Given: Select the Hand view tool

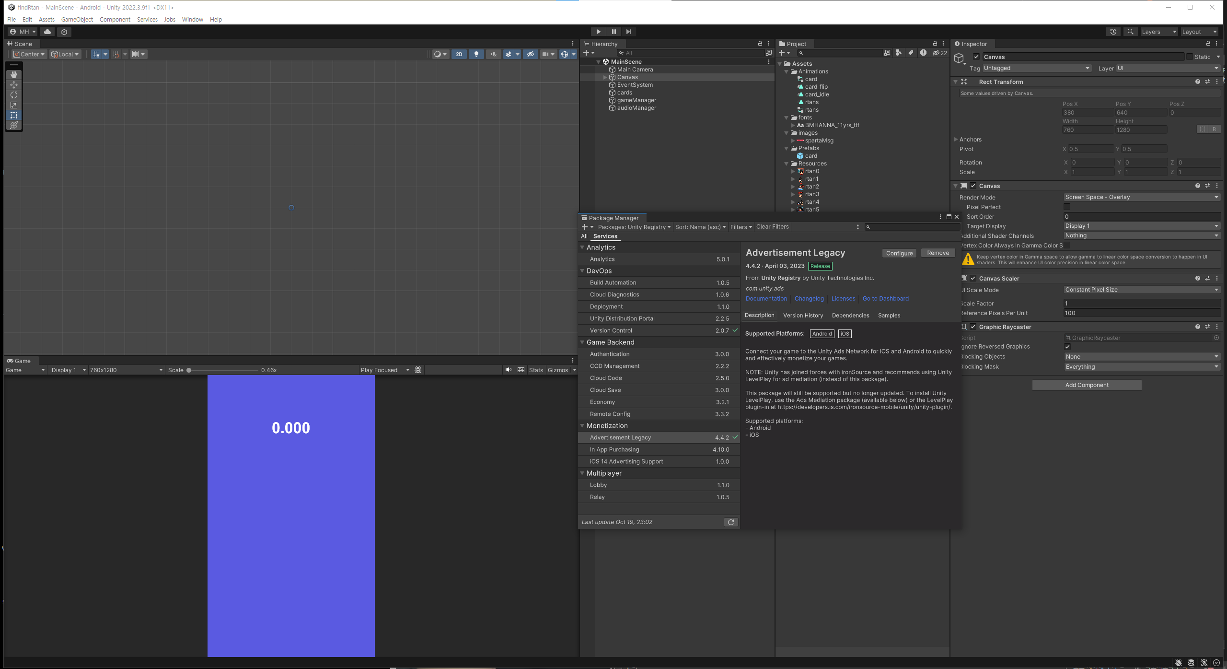Looking at the screenshot, I should pyautogui.click(x=14, y=75).
